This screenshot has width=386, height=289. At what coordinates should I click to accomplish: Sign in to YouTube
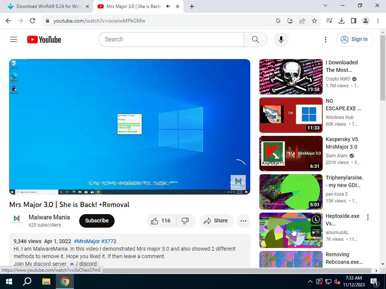354,39
